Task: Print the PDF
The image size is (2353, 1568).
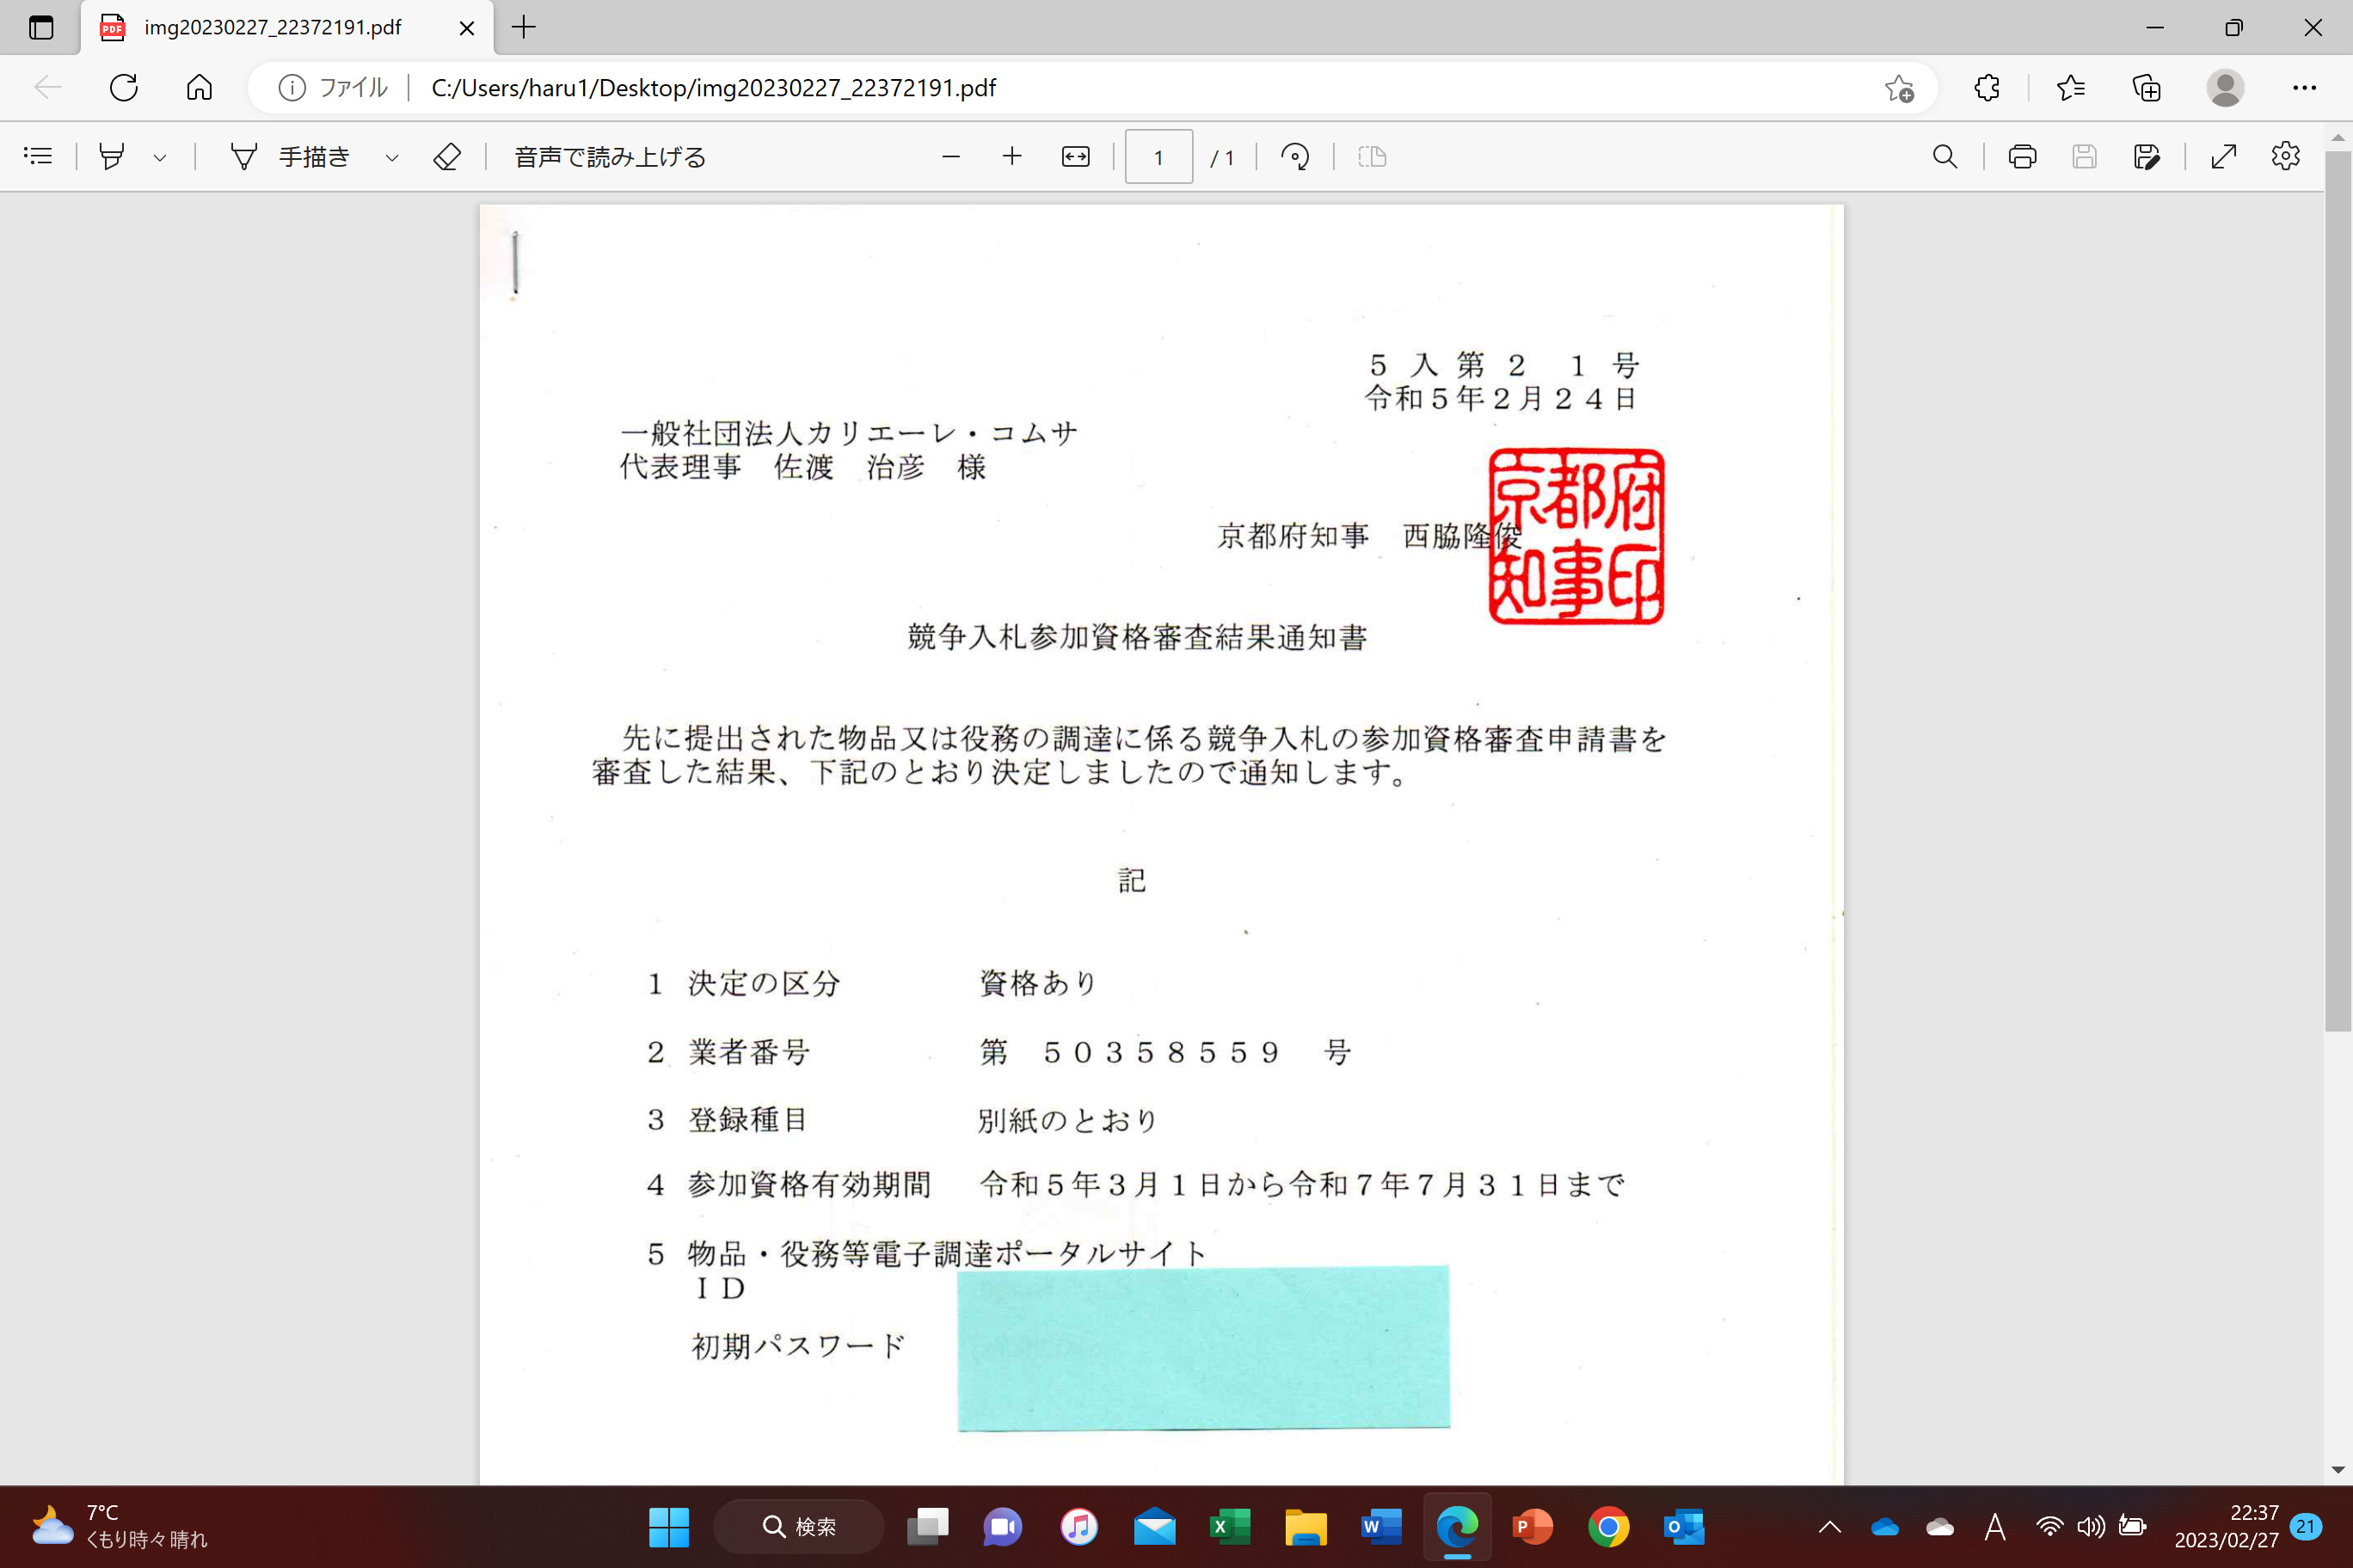Action: click(x=2022, y=156)
